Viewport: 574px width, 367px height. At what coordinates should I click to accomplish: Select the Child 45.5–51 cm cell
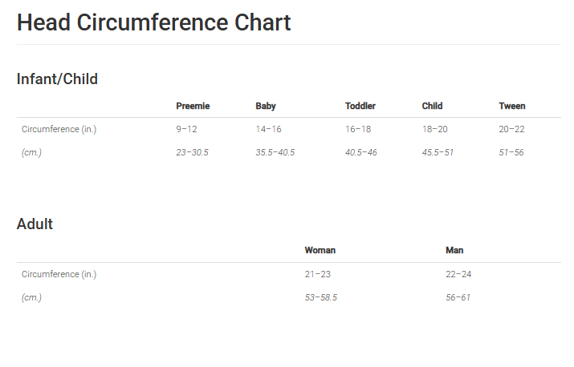(x=438, y=152)
